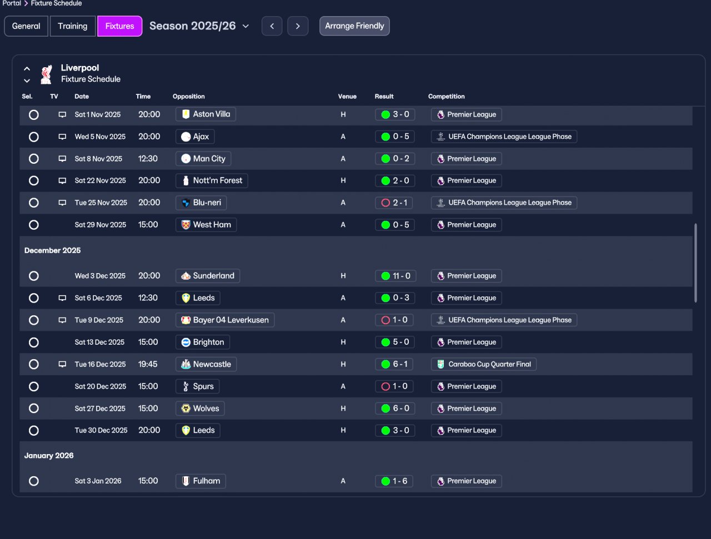The height and width of the screenshot is (539, 711).
Task: Click the TV icon on Sat 6 Dec Leeds row
Action: 62,298
